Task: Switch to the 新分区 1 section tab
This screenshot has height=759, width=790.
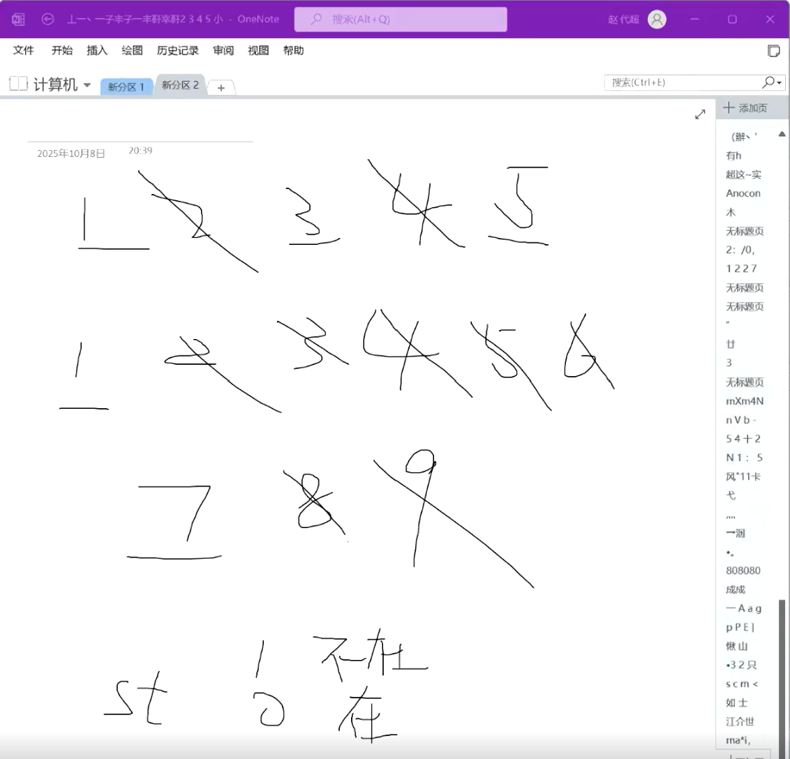Action: pyautogui.click(x=126, y=87)
